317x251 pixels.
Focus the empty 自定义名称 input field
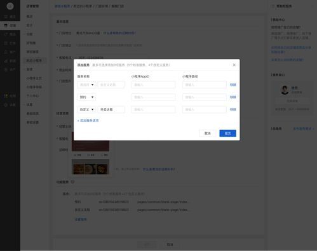click(111, 85)
